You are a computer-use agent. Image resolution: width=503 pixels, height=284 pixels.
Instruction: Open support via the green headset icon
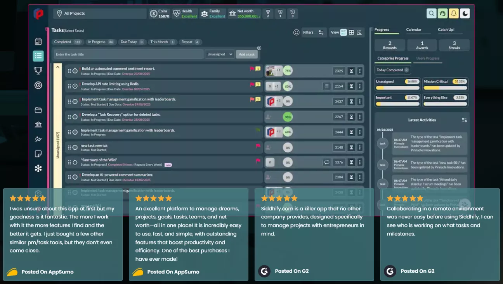tap(442, 14)
